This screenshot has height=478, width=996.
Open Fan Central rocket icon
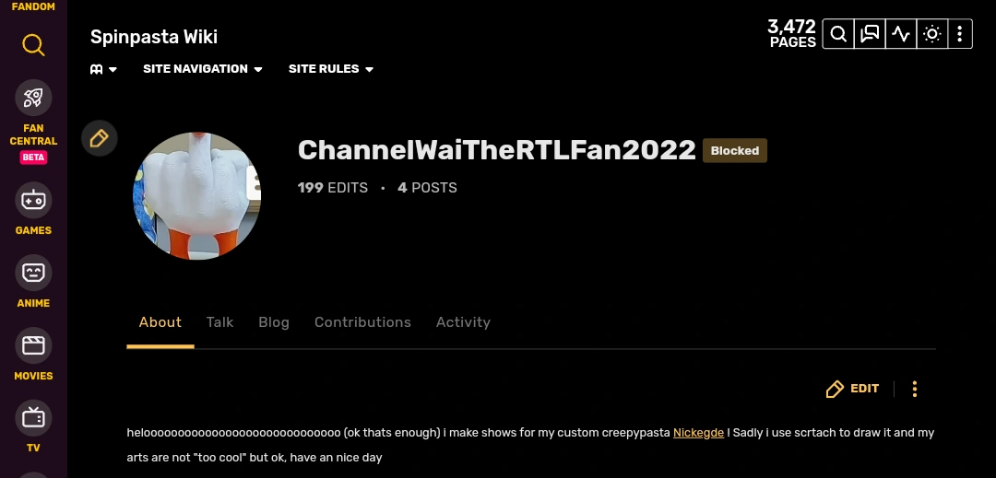pos(33,98)
